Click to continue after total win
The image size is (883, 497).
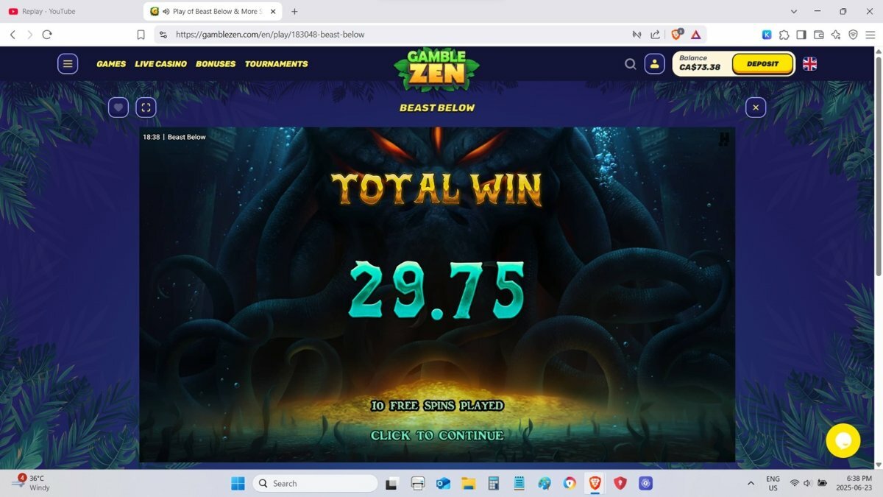tap(437, 435)
